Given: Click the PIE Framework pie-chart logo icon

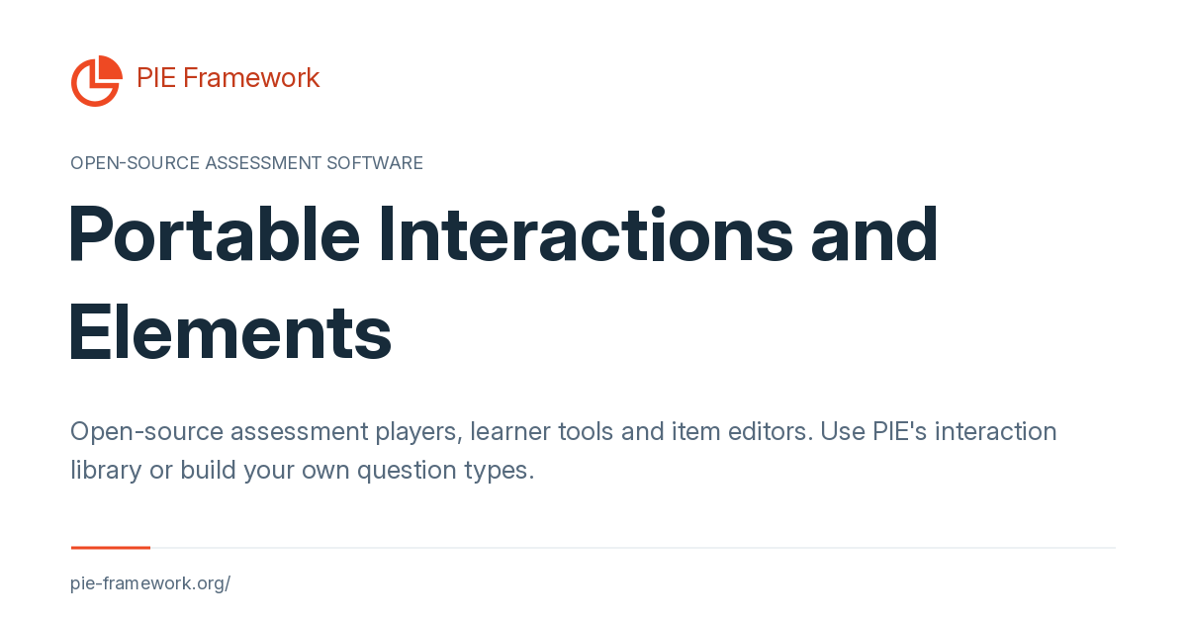Looking at the screenshot, I should click(x=96, y=81).
